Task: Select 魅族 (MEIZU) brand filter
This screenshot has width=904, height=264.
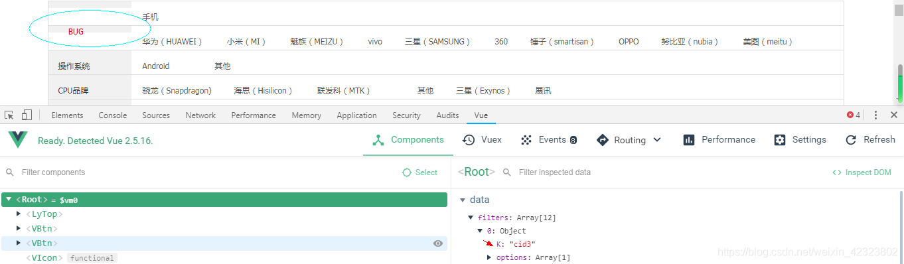Action: coord(317,42)
